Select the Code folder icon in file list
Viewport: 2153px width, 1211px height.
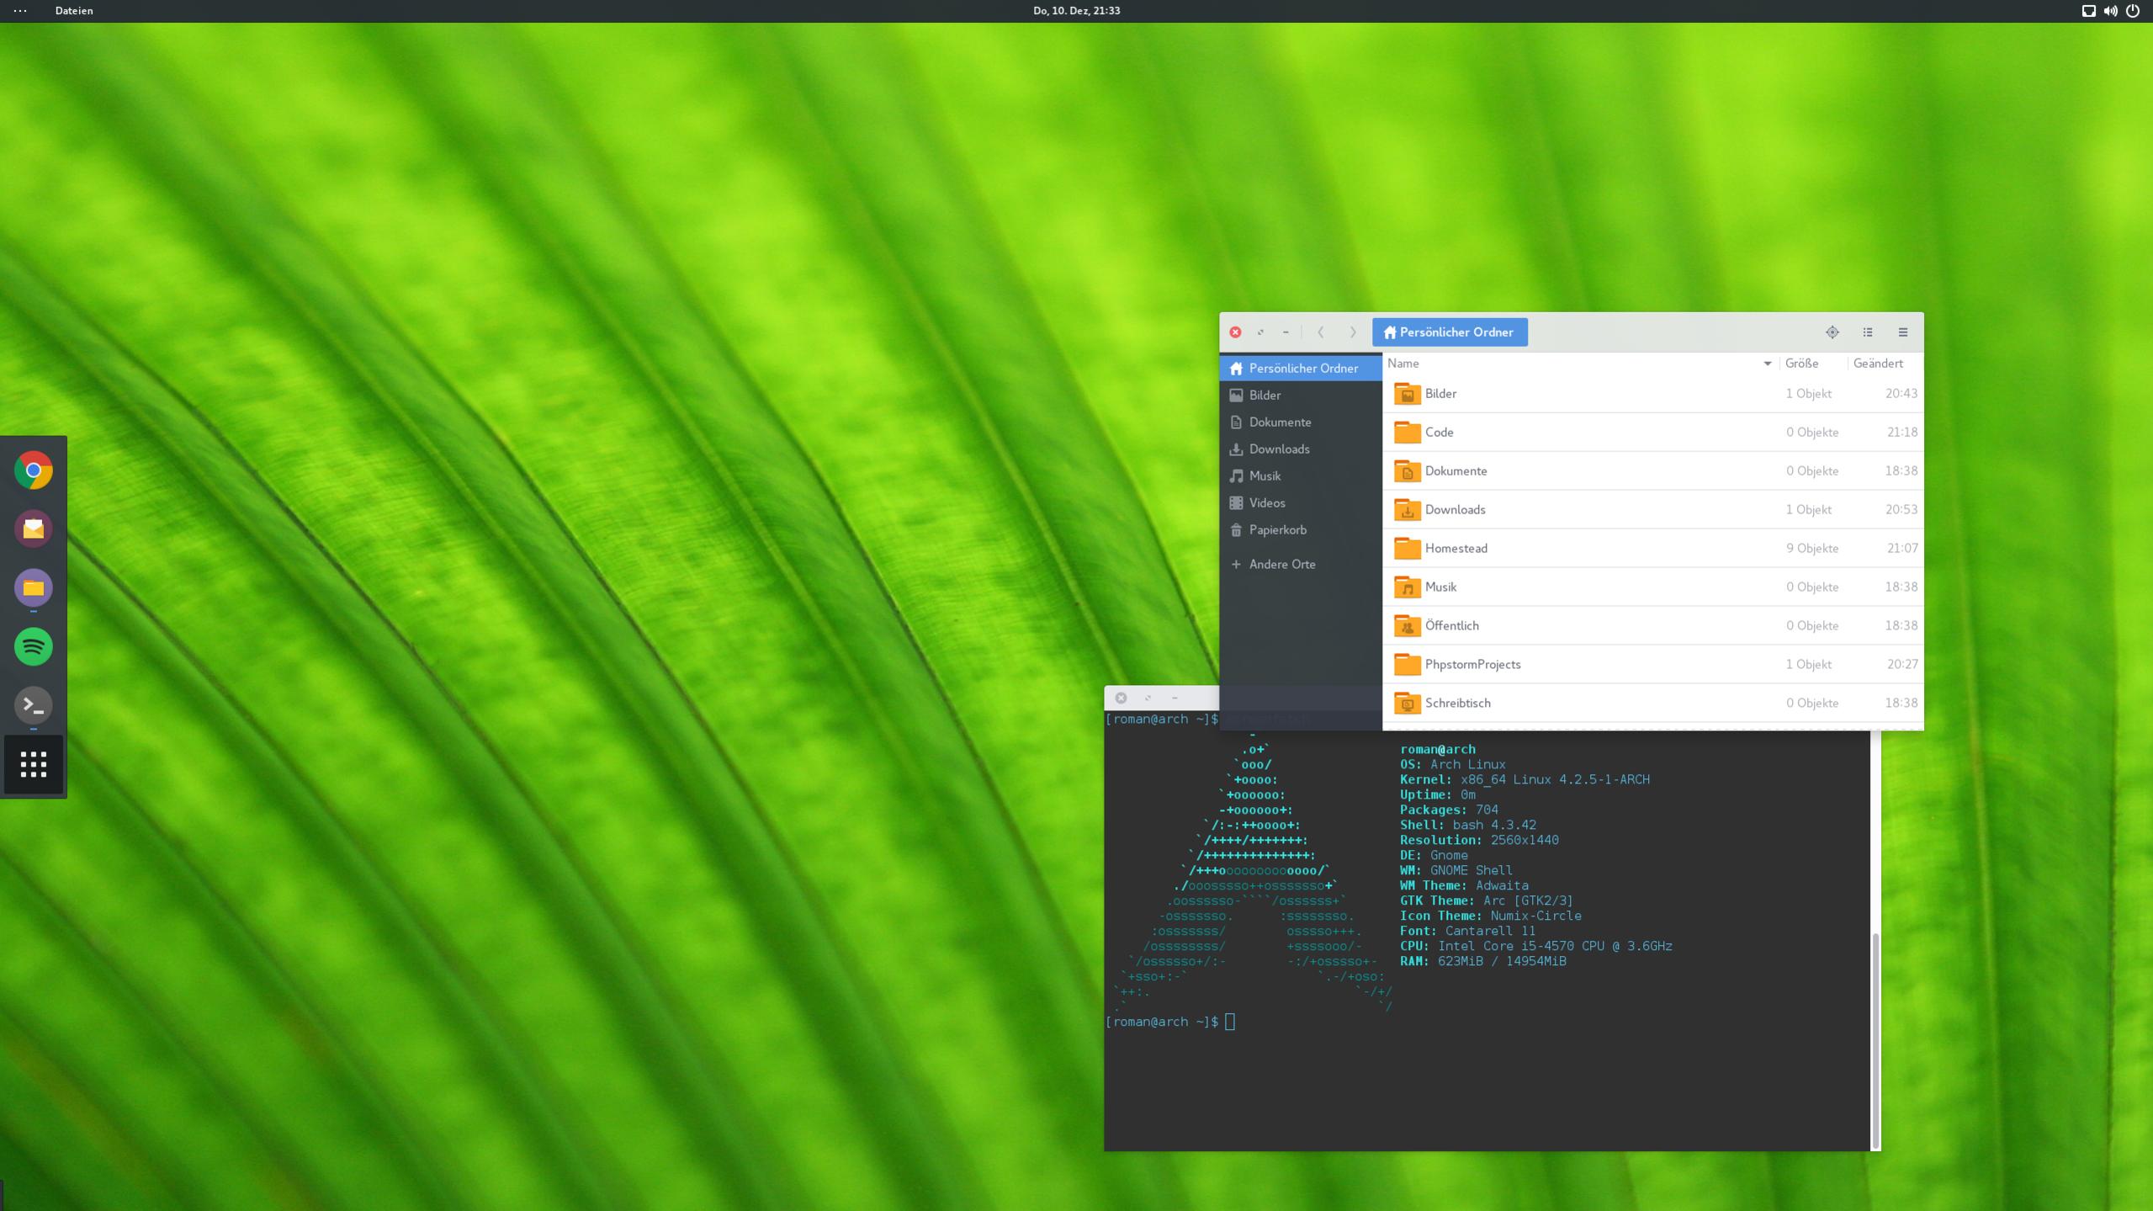tap(1408, 433)
